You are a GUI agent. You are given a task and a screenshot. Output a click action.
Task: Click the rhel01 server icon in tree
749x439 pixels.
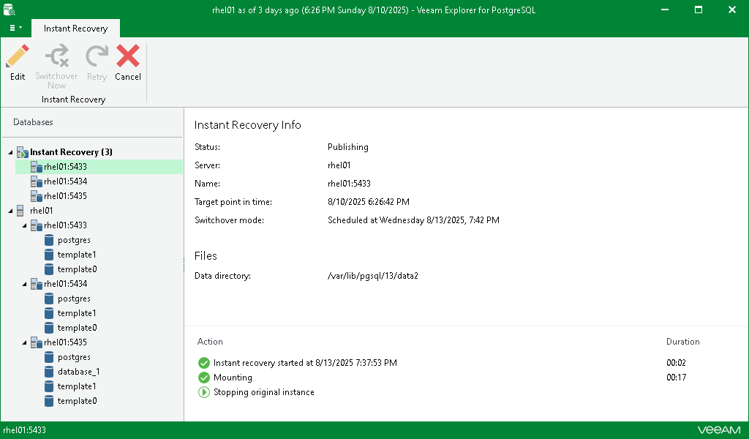click(x=23, y=211)
